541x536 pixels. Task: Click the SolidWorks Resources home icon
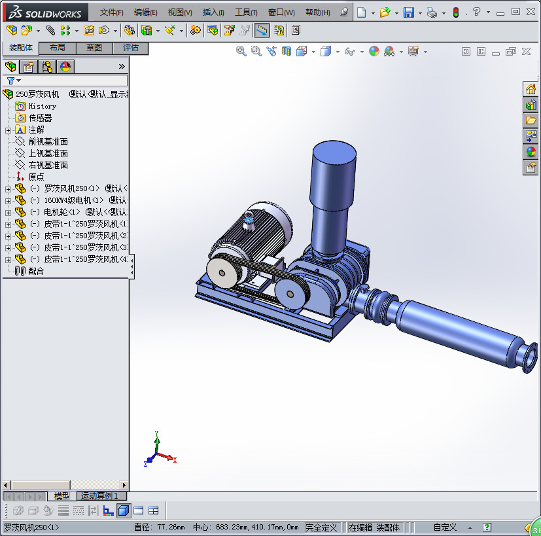point(531,90)
